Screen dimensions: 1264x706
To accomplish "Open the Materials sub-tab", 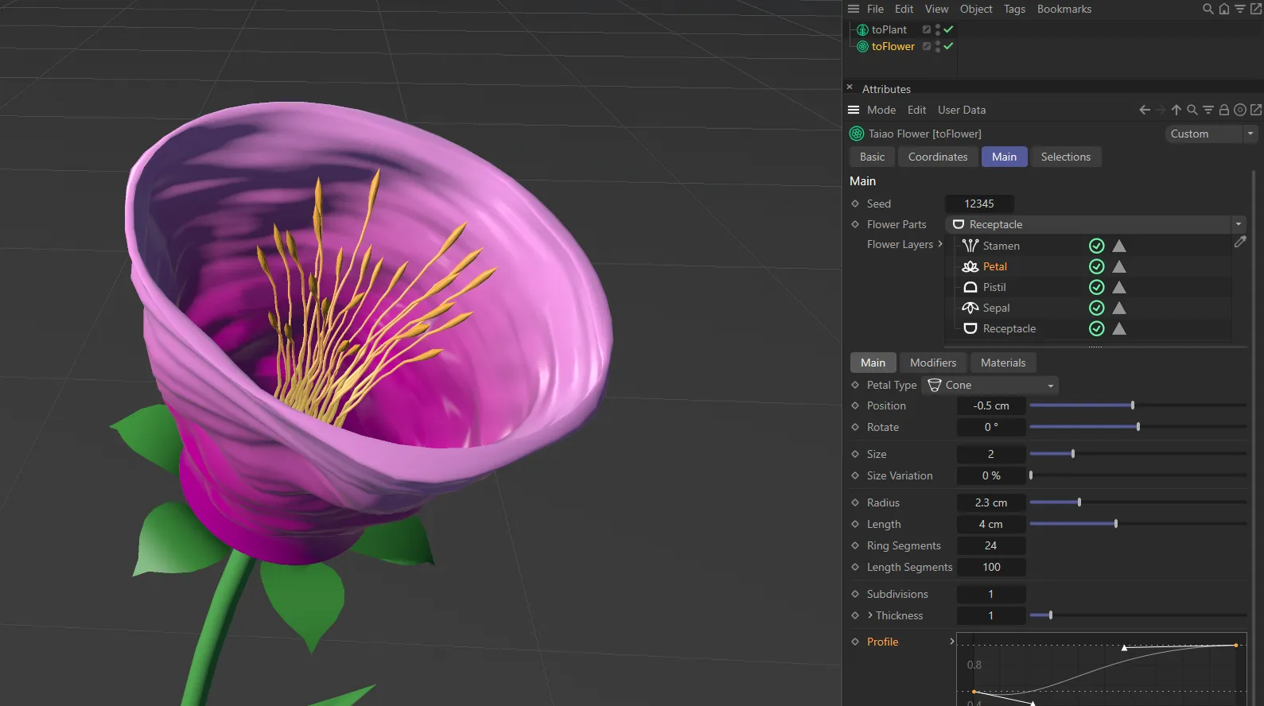I will tap(1003, 363).
